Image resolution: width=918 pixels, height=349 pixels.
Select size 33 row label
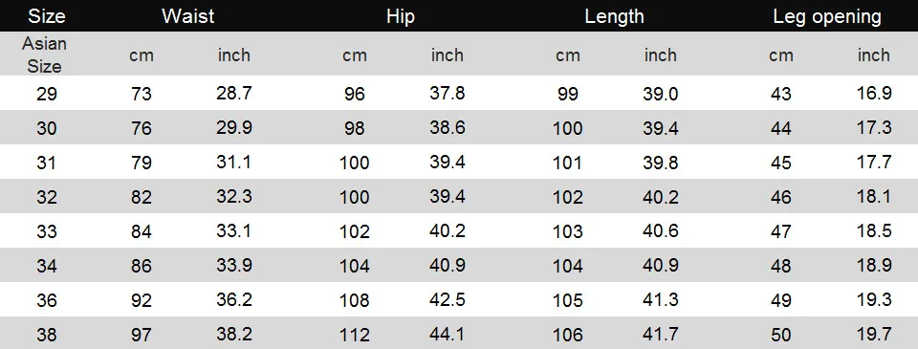click(x=47, y=231)
